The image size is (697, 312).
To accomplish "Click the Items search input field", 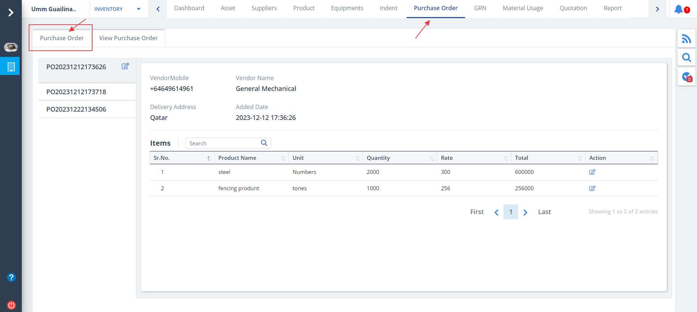I will coord(223,143).
